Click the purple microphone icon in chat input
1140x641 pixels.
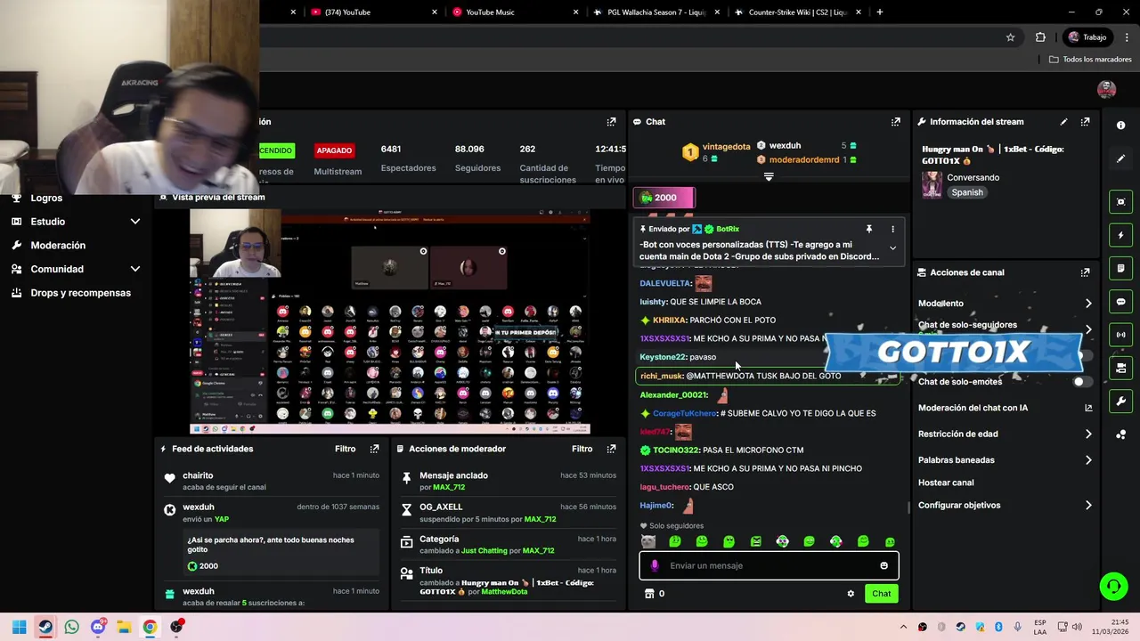pos(655,565)
